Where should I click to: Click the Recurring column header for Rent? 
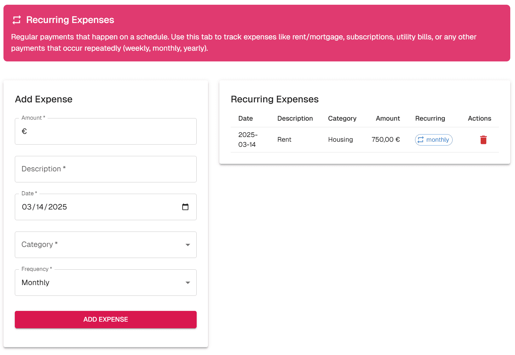[x=430, y=118]
